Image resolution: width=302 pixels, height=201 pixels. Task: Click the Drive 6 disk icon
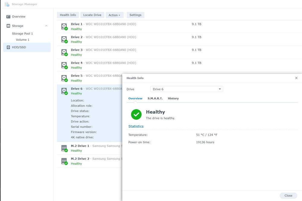(x=64, y=91)
